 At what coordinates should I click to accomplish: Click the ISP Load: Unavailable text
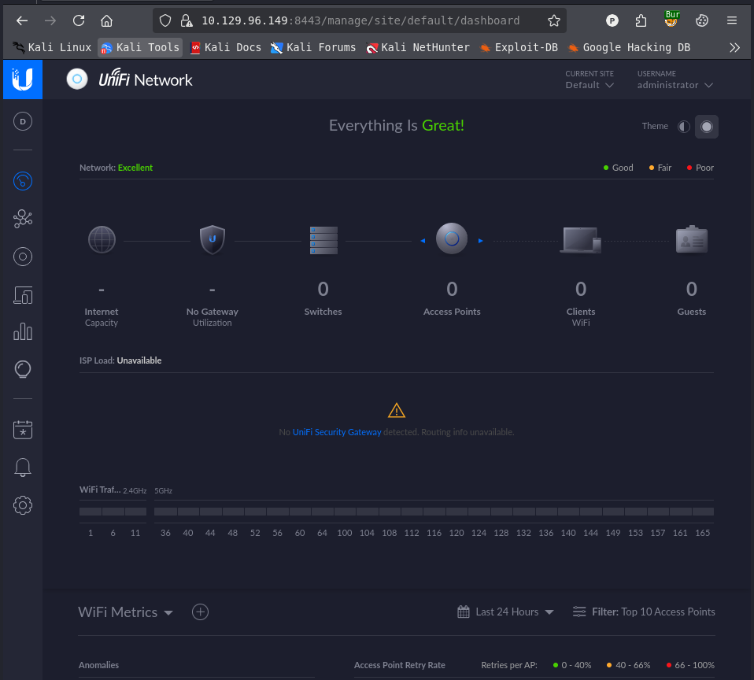click(x=120, y=360)
